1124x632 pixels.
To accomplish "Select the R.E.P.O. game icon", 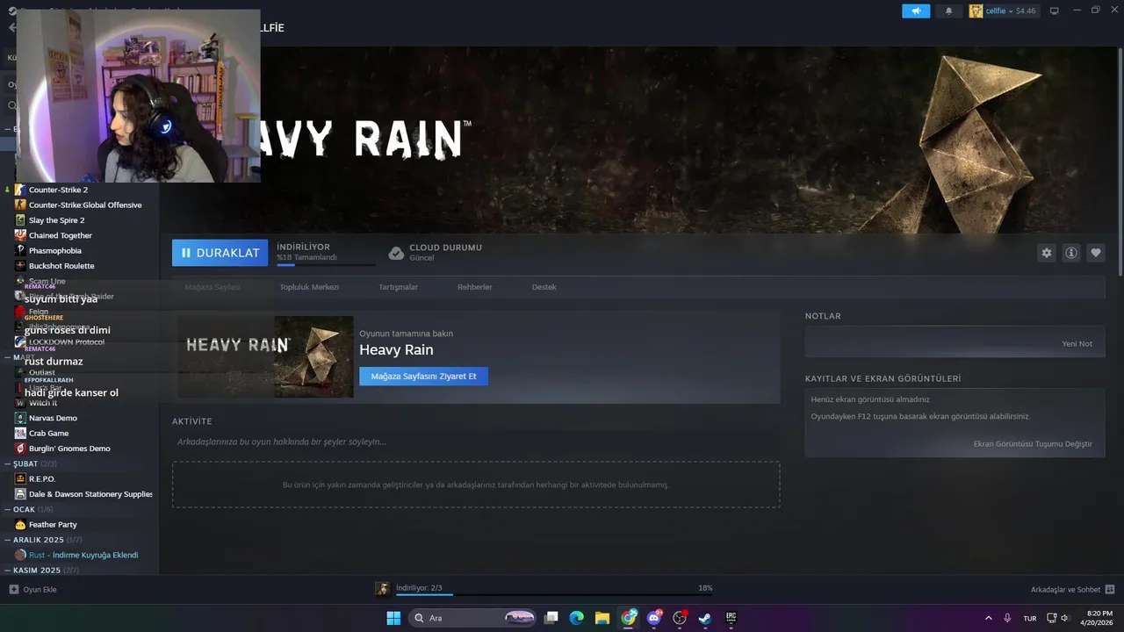I will point(20,478).
